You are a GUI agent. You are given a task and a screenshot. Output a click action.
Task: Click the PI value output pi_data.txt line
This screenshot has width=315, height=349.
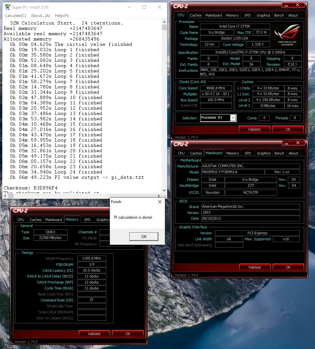[x=77, y=177]
